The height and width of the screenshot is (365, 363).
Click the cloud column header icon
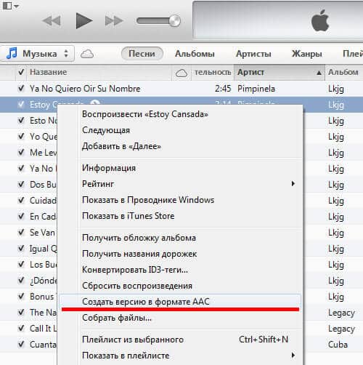point(181,73)
